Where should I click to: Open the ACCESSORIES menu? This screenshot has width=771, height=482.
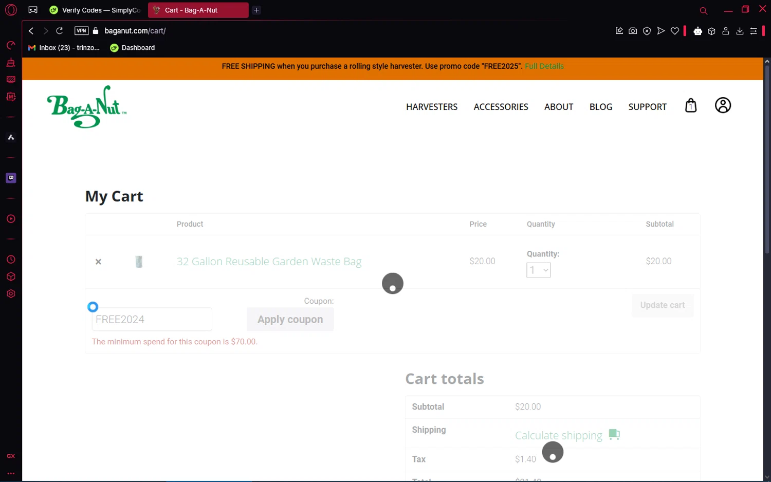[x=501, y=107]
